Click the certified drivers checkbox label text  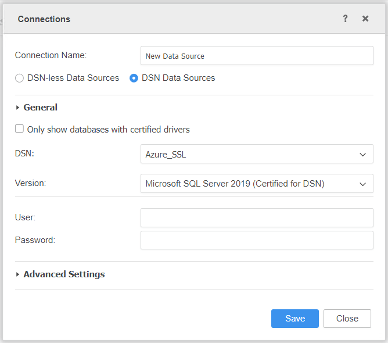pyautogui.click(x=108, y=129)
